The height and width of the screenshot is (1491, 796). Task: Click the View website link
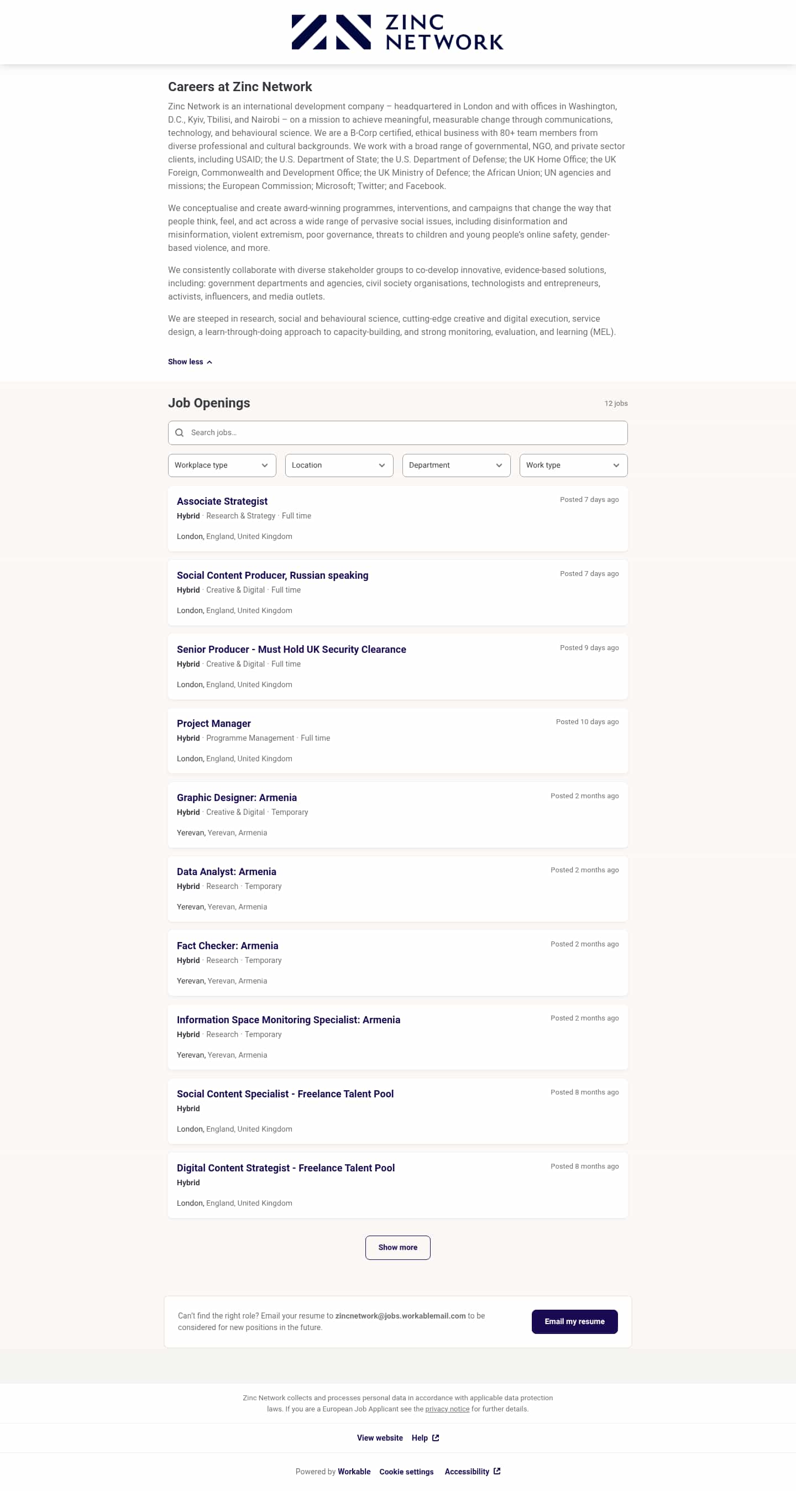[380, 1438]
